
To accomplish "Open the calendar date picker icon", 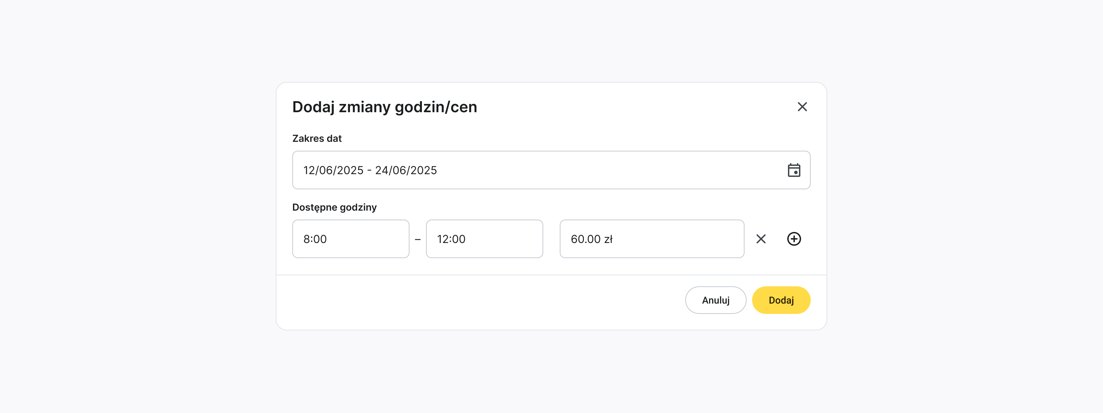I will [x=794, y=170].
